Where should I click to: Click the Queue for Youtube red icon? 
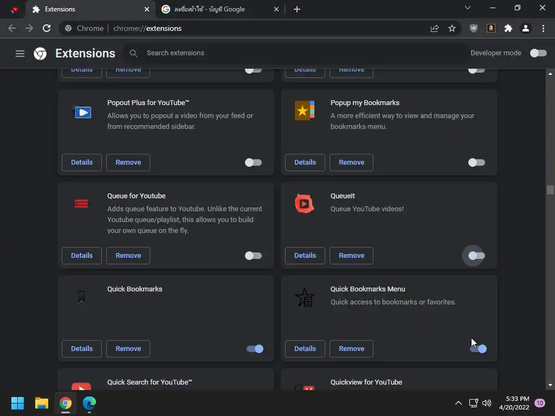pyautogui.click(x=81, y=204)
